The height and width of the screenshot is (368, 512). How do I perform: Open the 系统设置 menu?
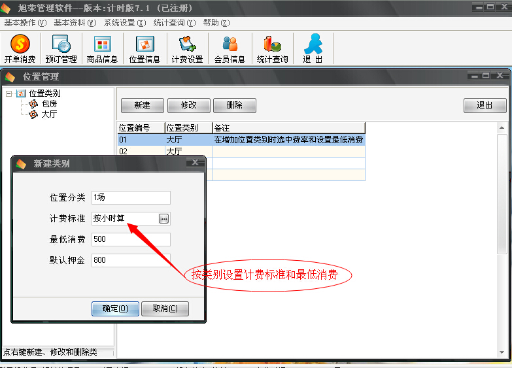[x=125, y=23]
